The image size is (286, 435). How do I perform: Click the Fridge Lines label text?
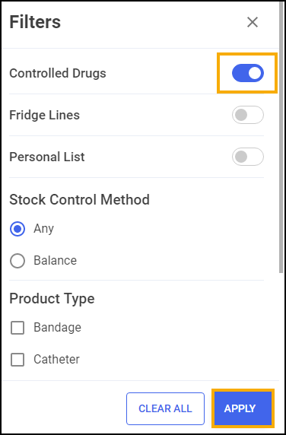pyautogui.click(x=44, y=115)
